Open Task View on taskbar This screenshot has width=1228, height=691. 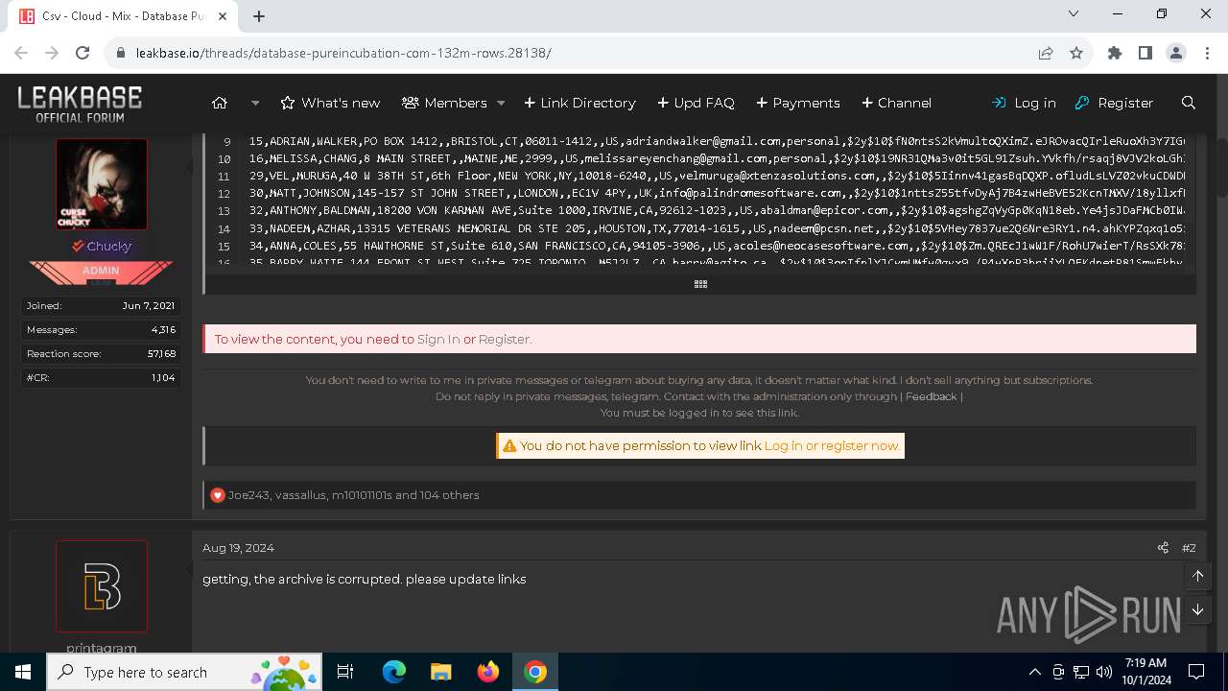tap(346, 672)
